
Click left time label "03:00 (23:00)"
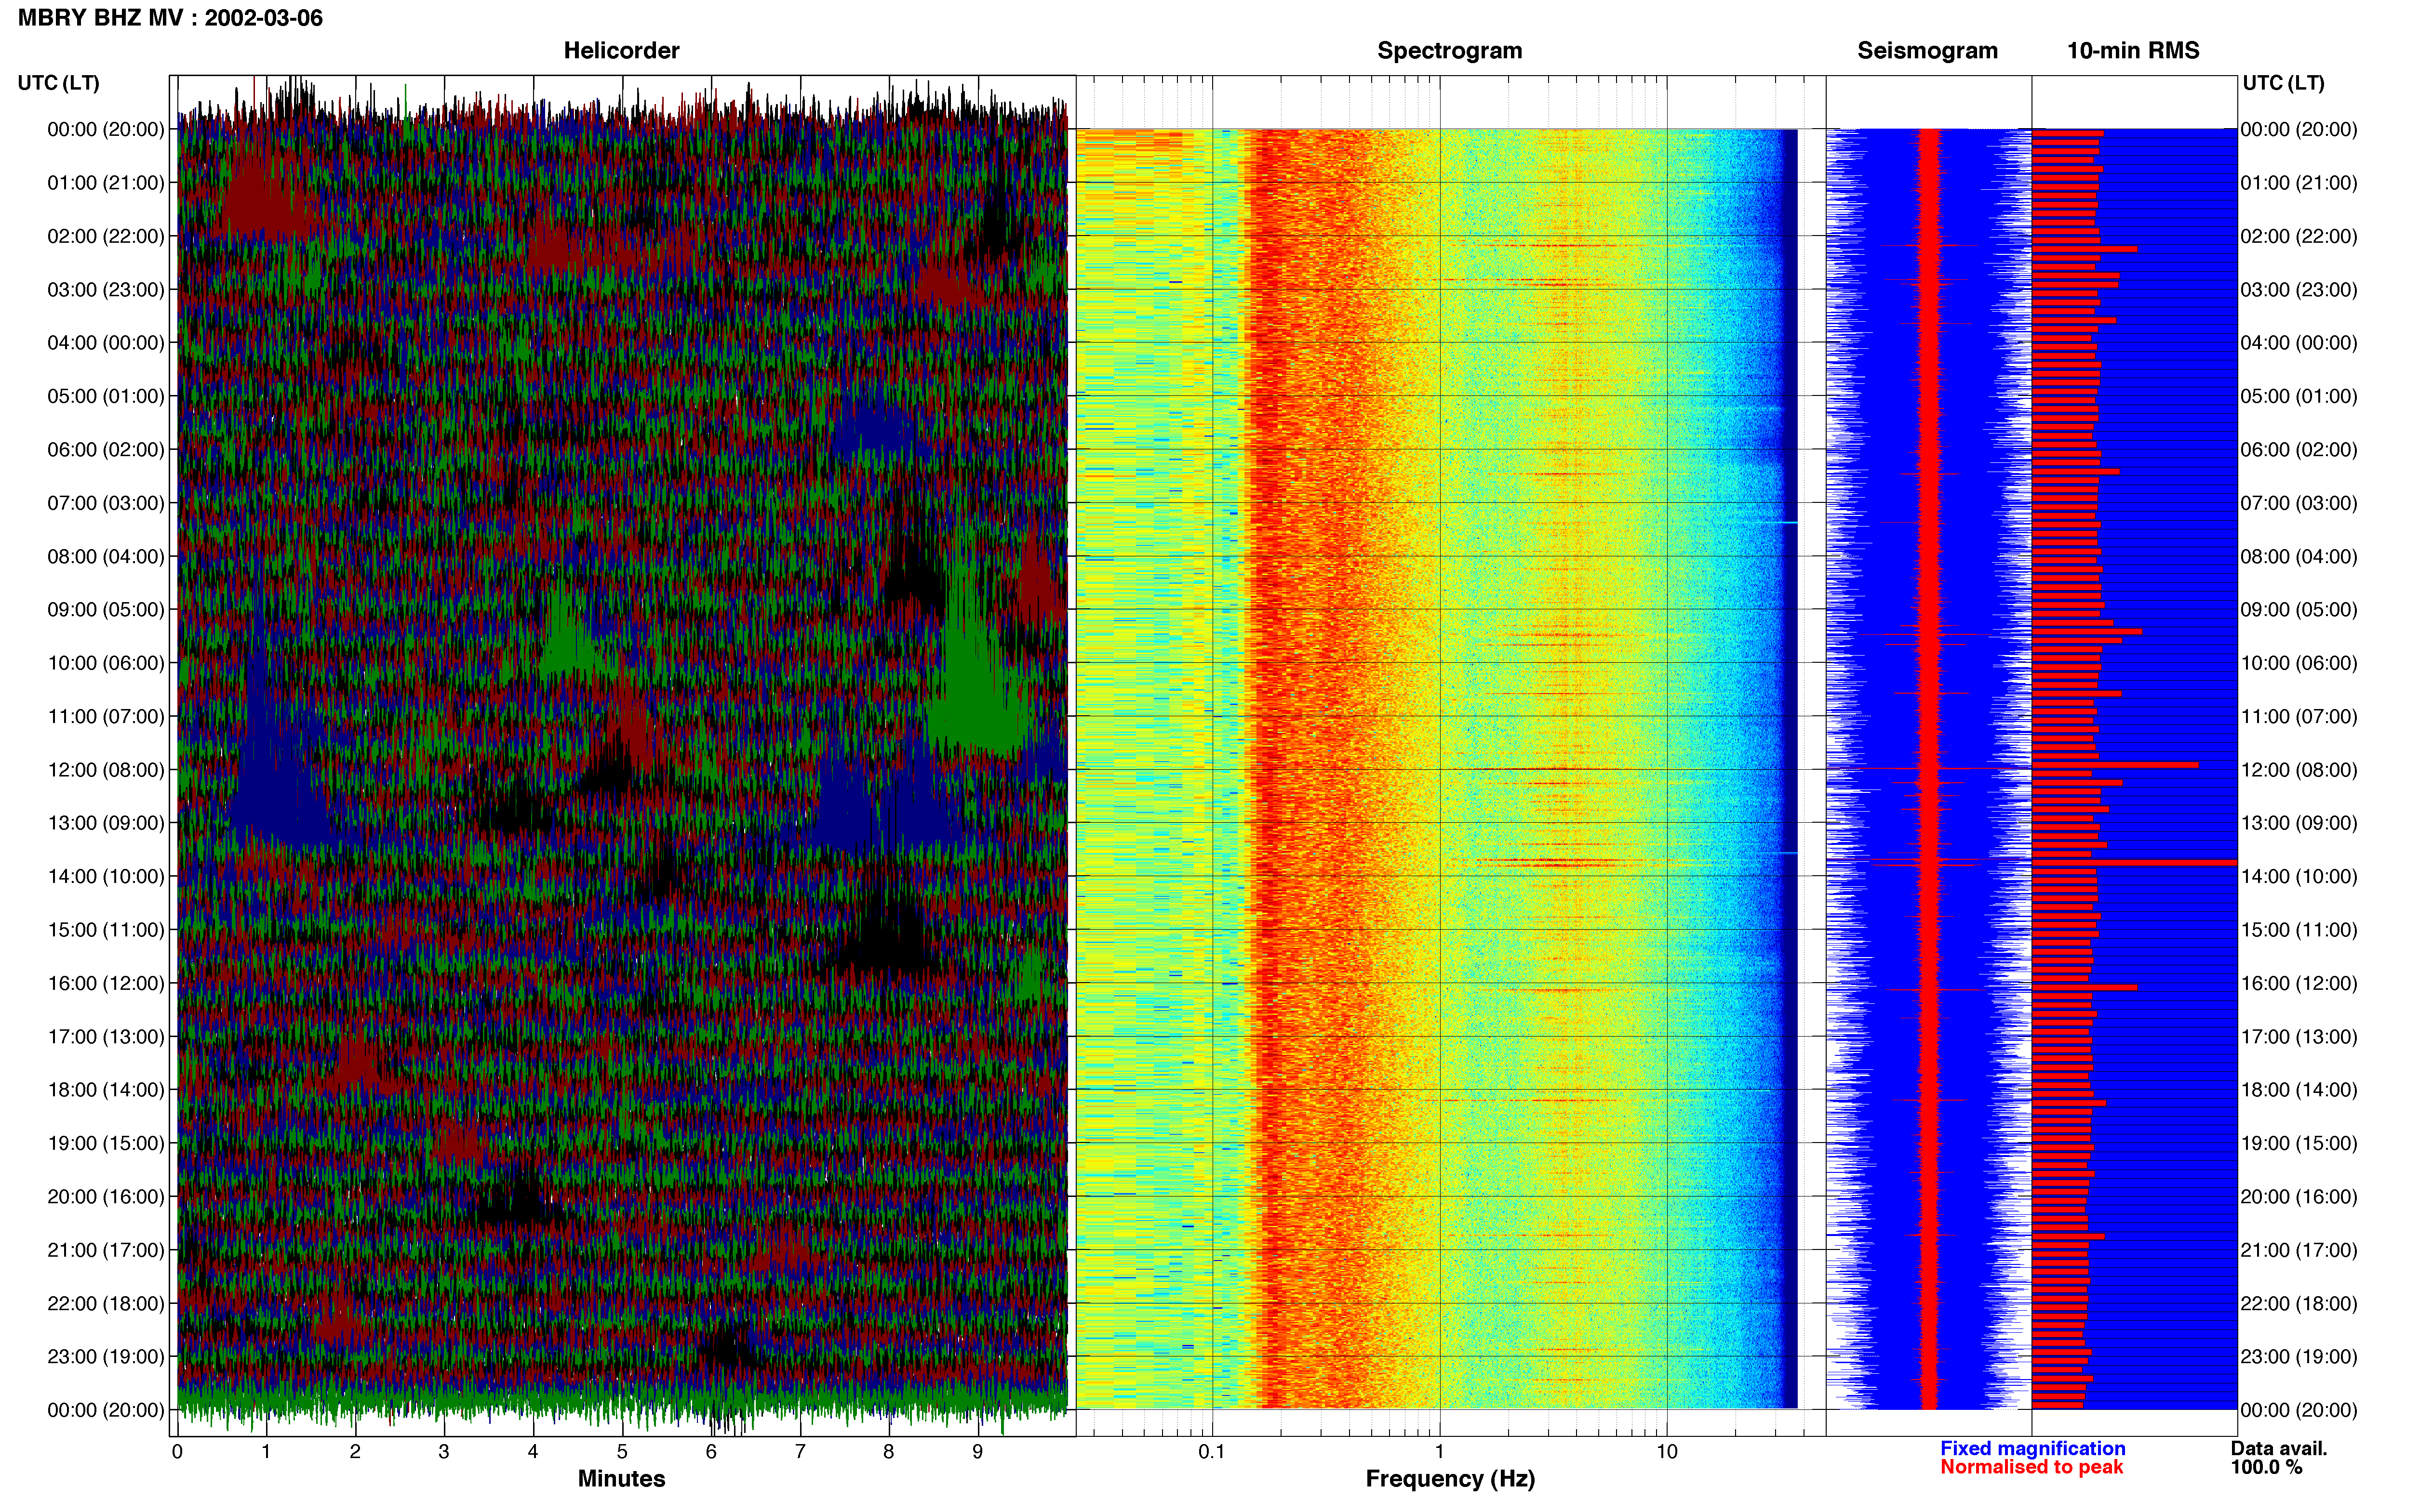pyautogui.click(x=106, y=290)
